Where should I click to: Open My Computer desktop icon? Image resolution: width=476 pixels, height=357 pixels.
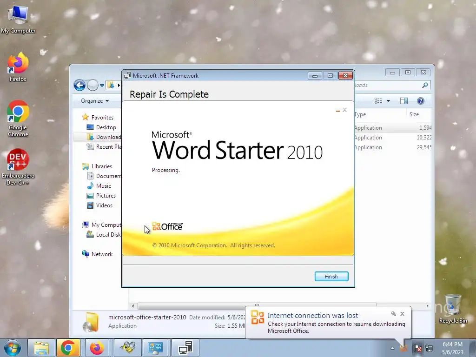click(x=18, y=20)
